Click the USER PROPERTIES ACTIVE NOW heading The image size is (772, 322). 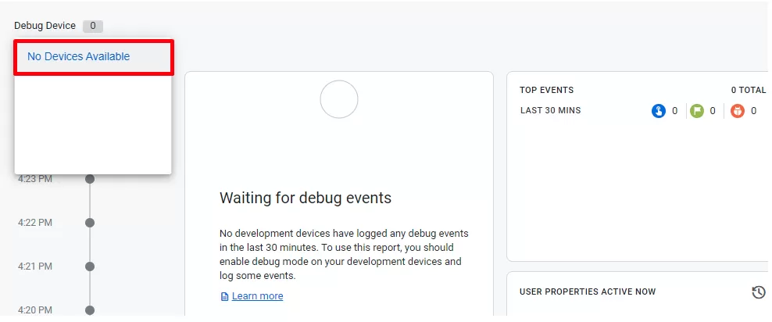[x=588, y=292]
